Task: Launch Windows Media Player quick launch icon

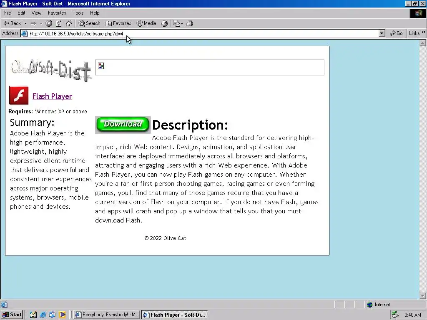Action: coord(63,315)
